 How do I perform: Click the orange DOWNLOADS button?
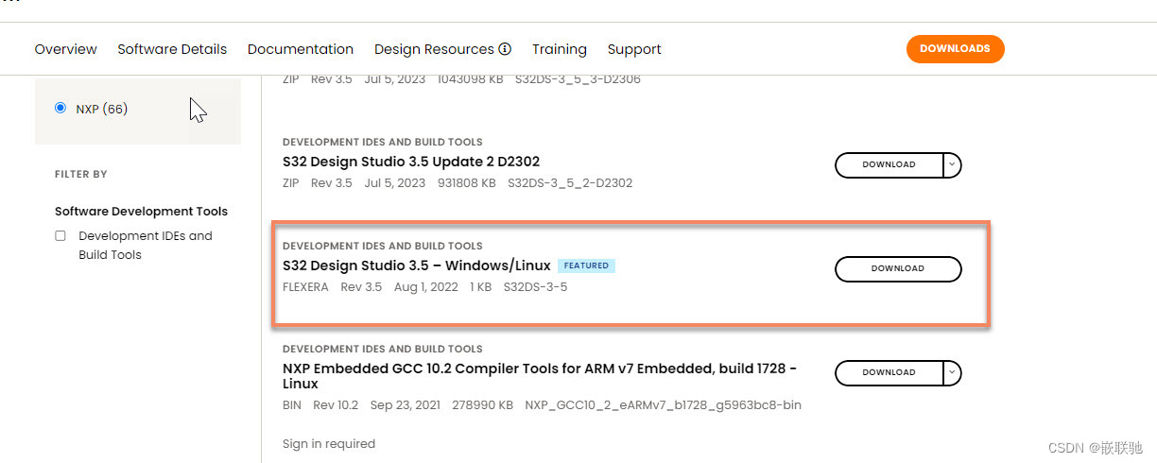[x=955, y=49]
